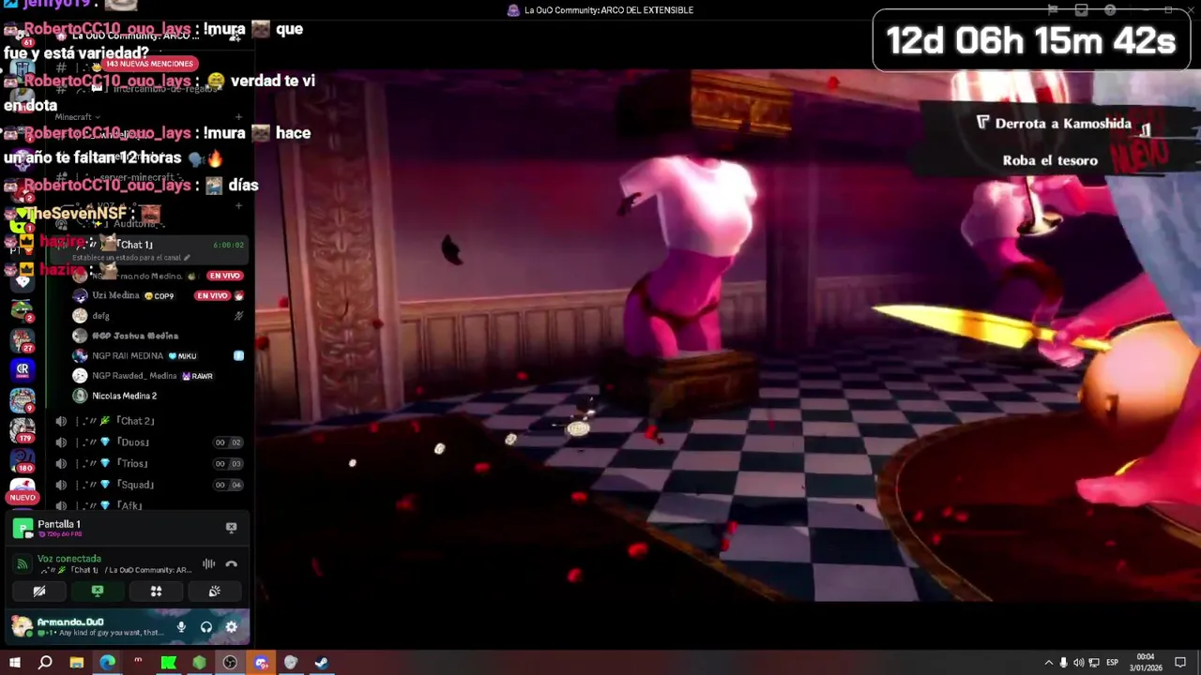Open Kick app green K icon
This screenshot has width=1201, height=675.
pyautogui.click(x=169, y=663)
